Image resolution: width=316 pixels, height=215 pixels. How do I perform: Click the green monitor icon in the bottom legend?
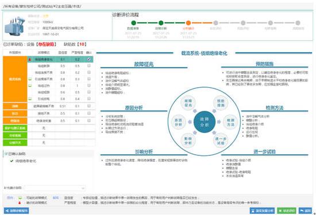(20, 198)
